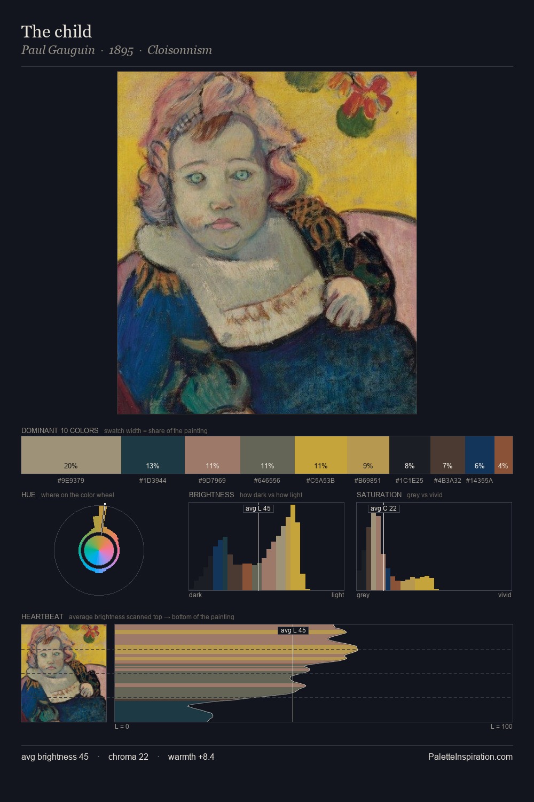
Task: Click the artist name Paul Gauguin
Action: coord(58,50)
